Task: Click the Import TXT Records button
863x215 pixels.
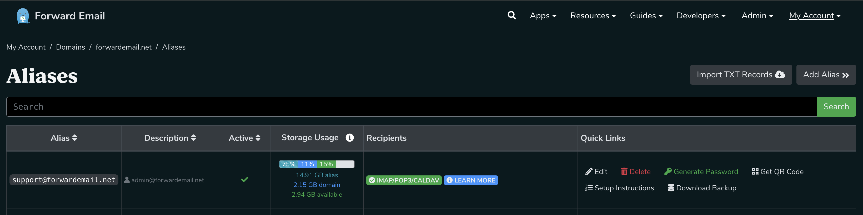Action: (741, 75)
